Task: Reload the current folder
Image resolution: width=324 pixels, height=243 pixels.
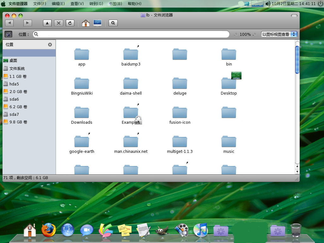Action: click(70, 23)
